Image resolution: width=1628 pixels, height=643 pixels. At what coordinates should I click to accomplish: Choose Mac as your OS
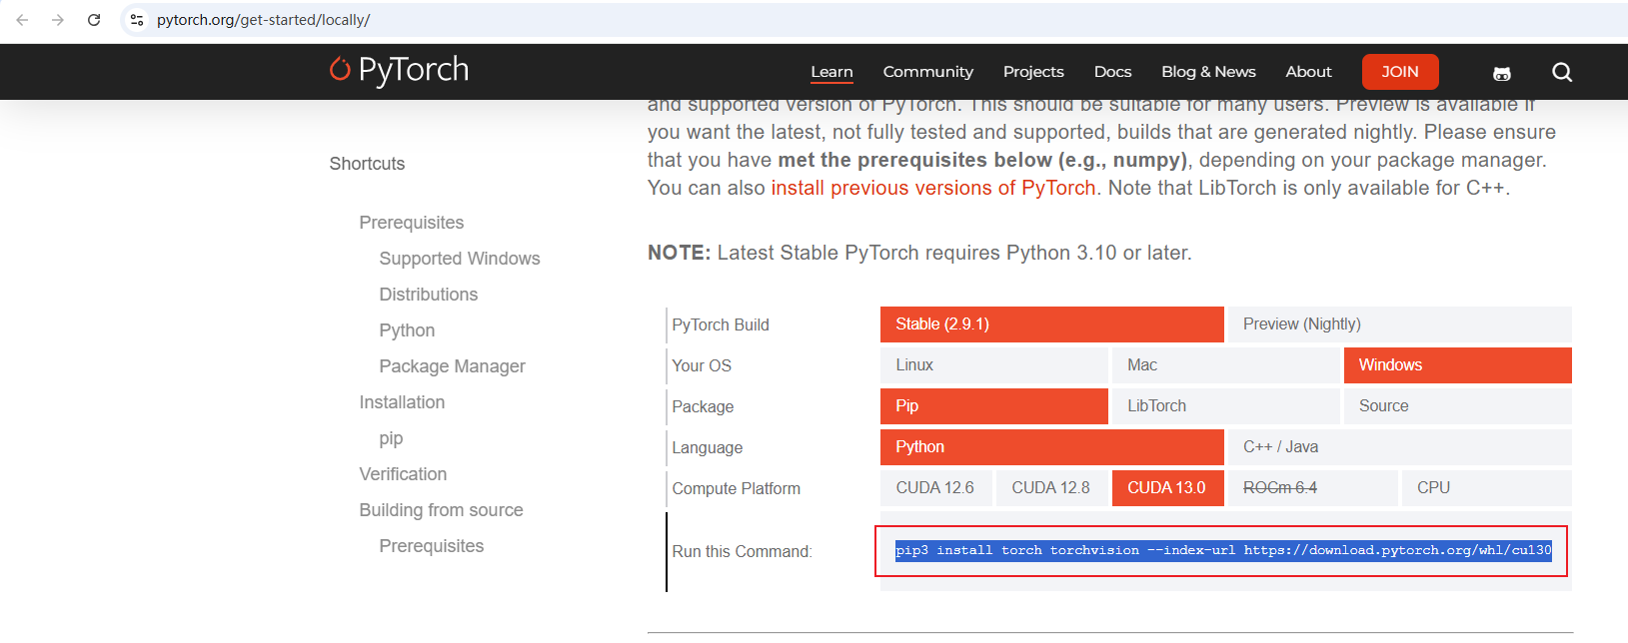pyautogui.click(x=1226, y=365)
